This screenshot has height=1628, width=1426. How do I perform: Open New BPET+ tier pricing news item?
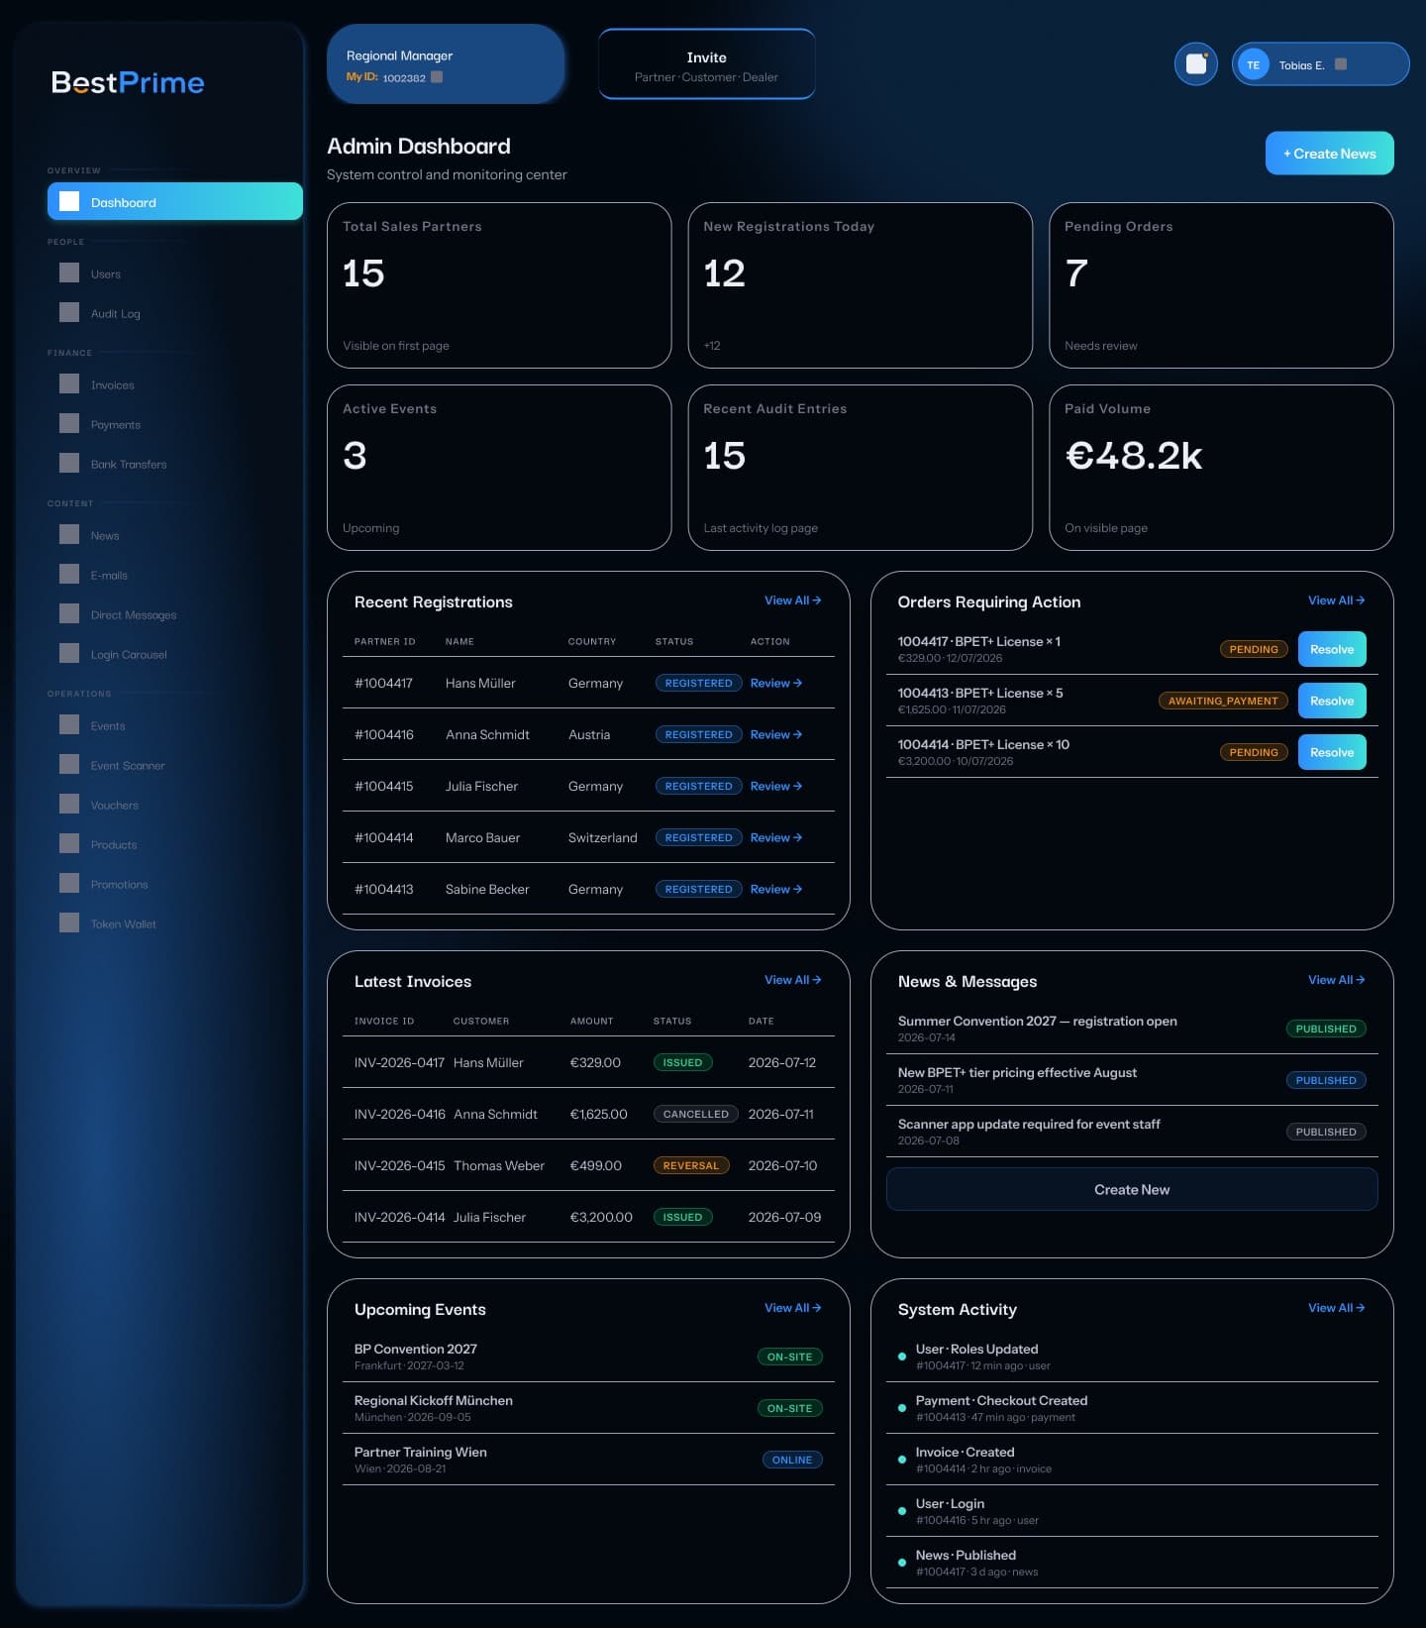[1132, 1080]
